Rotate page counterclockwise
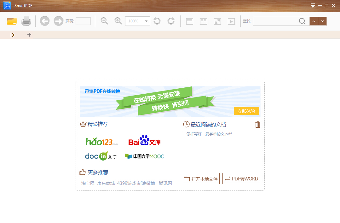The width and height of the screenshot is (340, 223). (x=157, y=21)
